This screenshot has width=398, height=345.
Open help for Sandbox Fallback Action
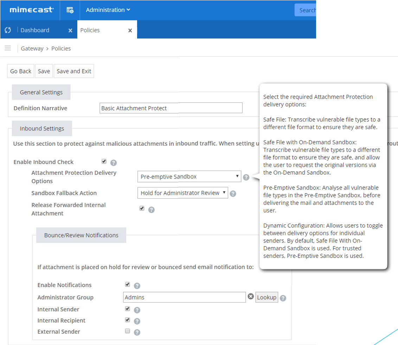tap(233, 193)
